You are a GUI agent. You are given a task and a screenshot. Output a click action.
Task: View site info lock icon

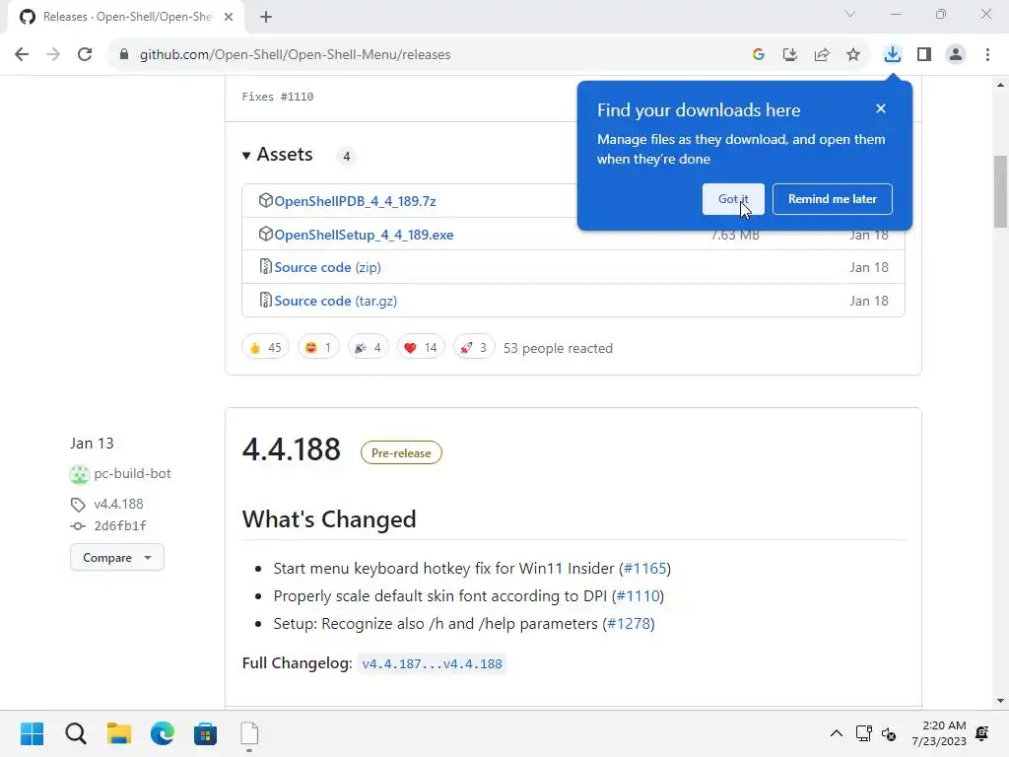(124, 55)
